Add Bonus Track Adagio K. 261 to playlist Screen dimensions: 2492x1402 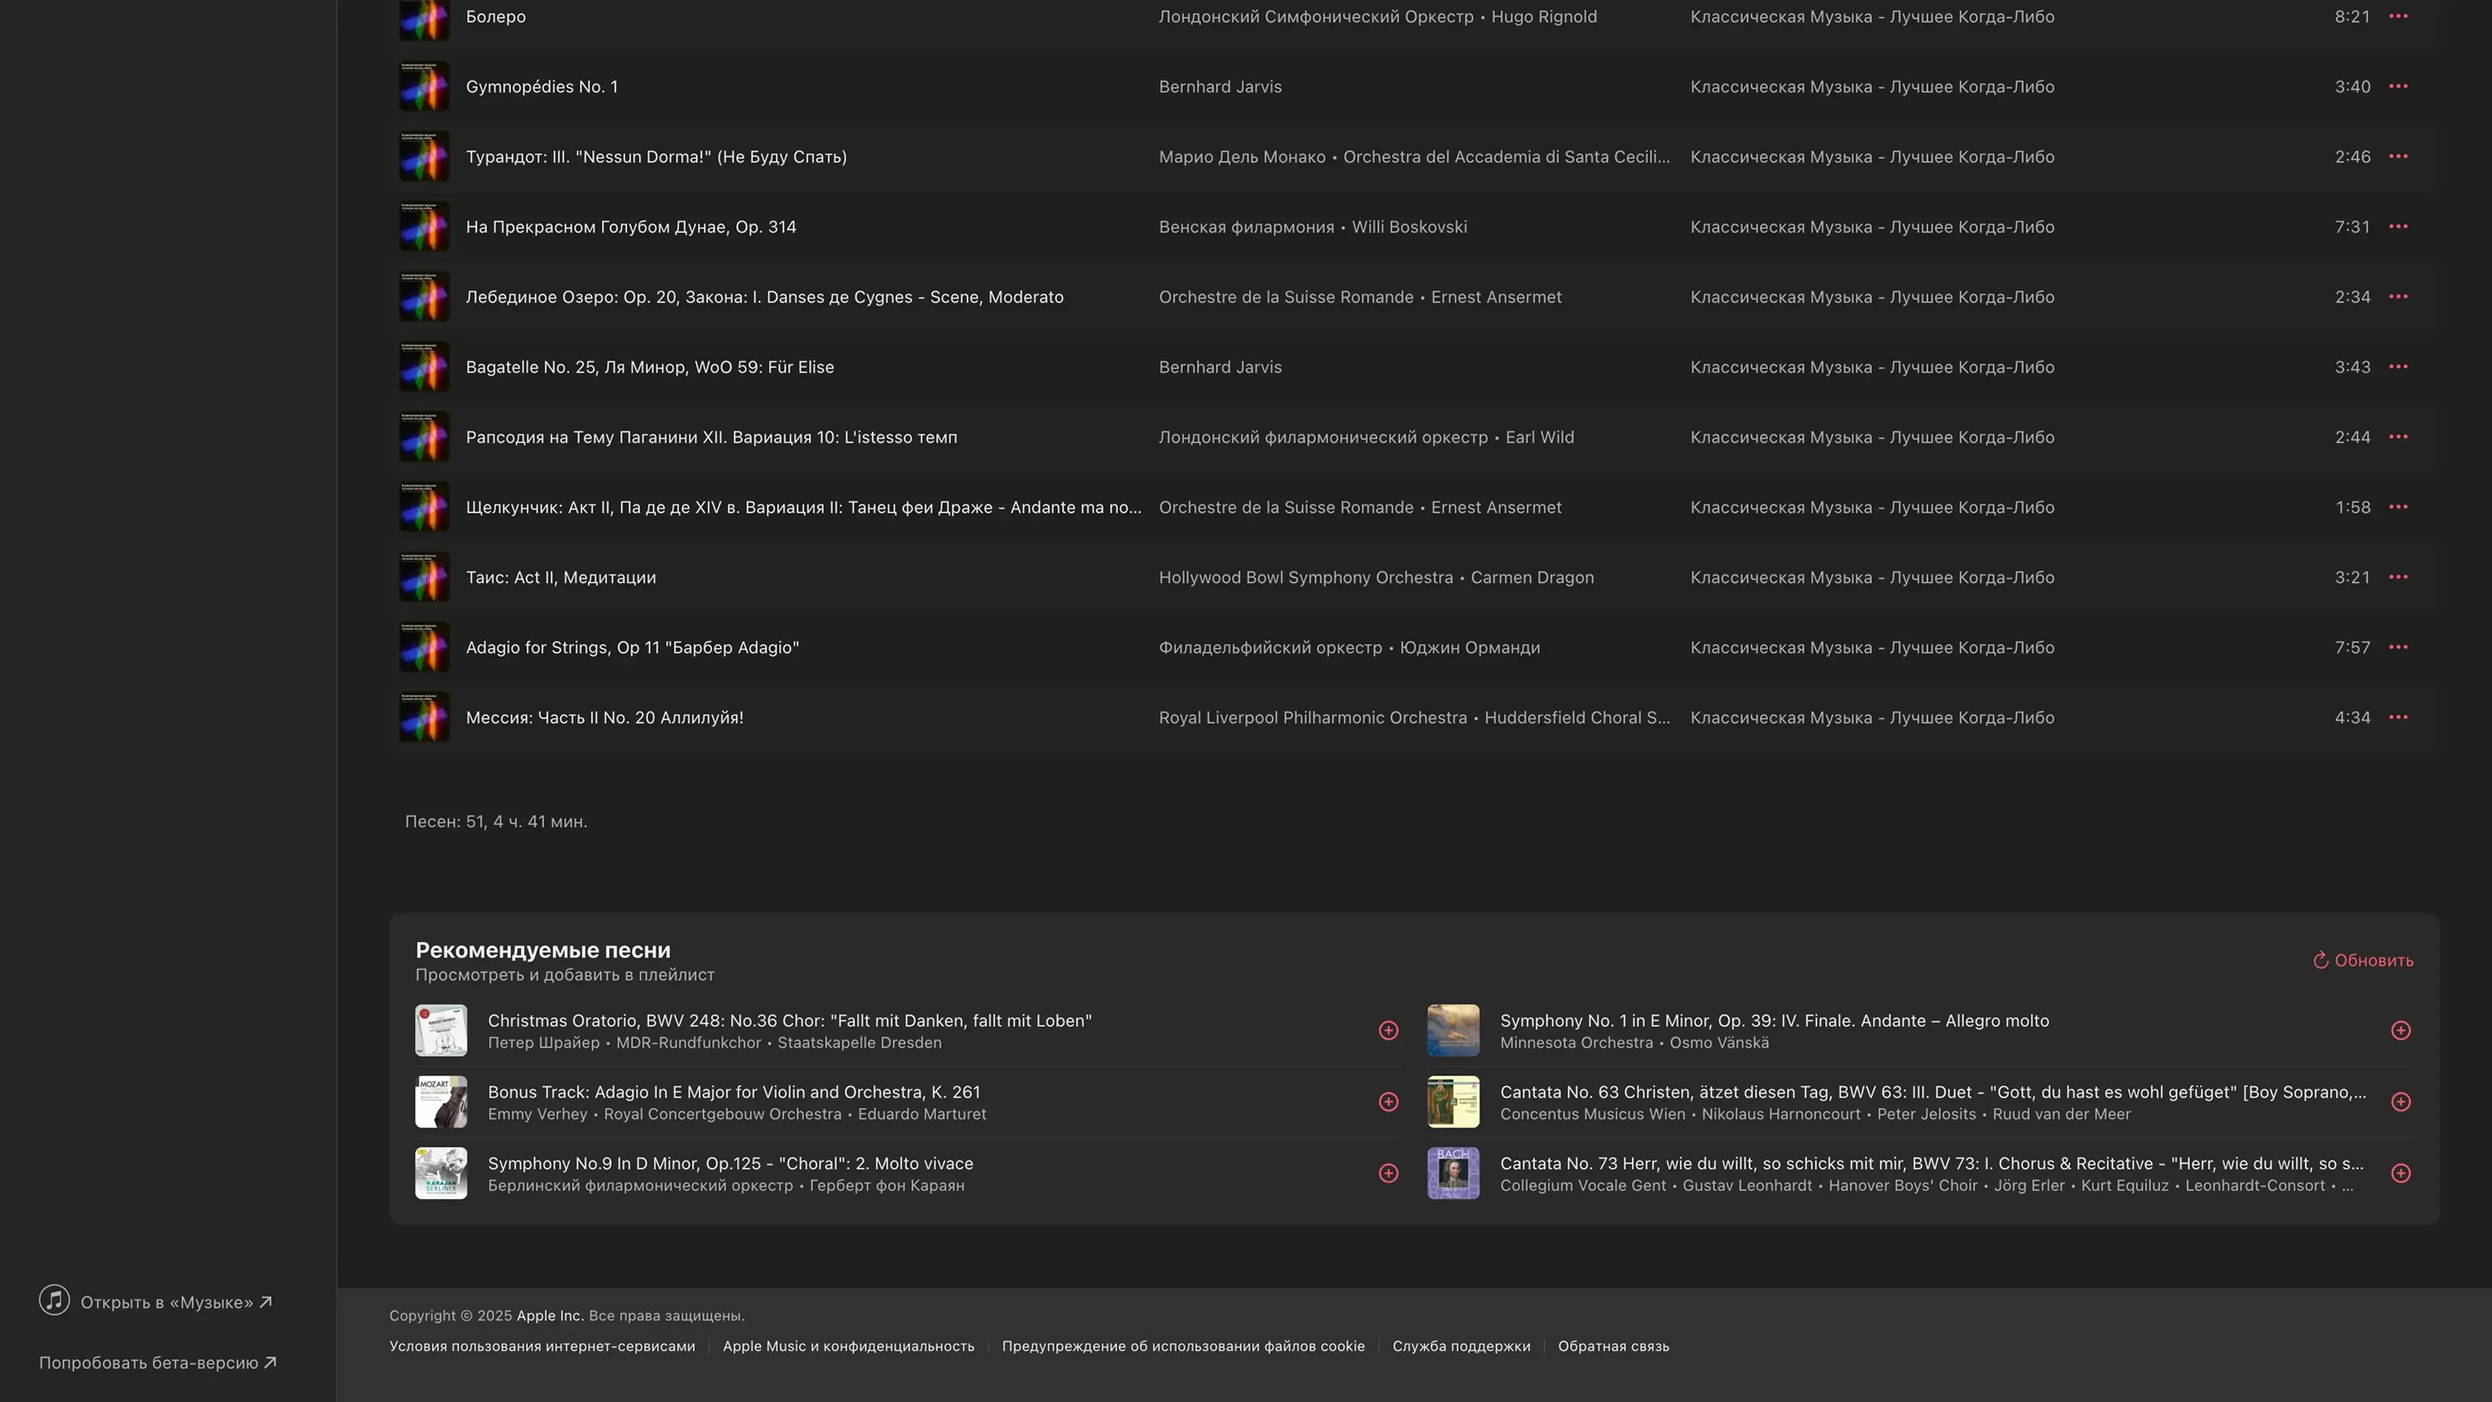point(1388,1102)
